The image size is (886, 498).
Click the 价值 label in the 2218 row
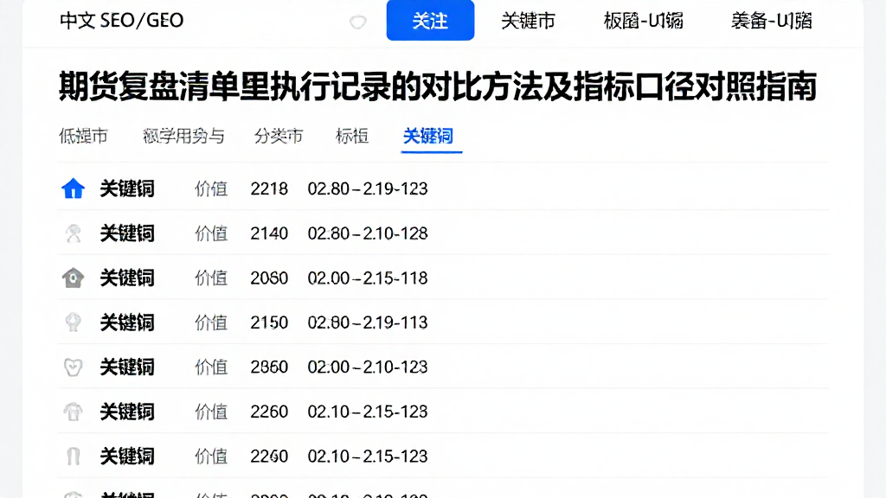(211, 188)
